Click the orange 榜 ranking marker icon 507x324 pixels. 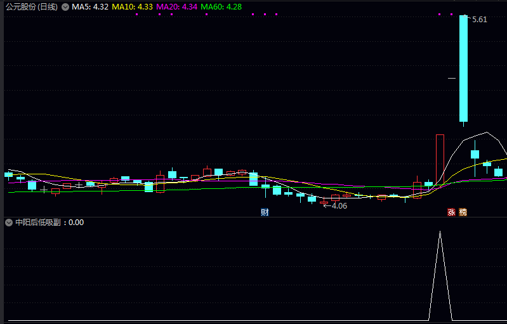463,212
